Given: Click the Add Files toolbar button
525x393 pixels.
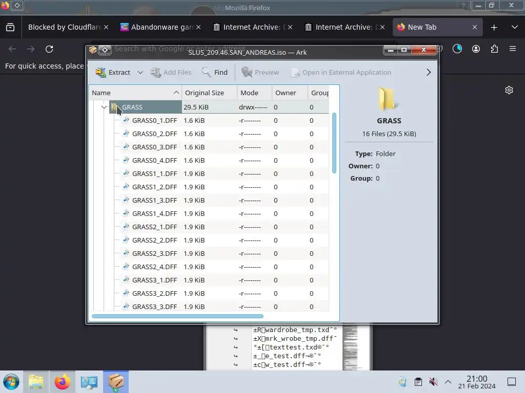Looking at the screenshot, I should pos(171,72).
